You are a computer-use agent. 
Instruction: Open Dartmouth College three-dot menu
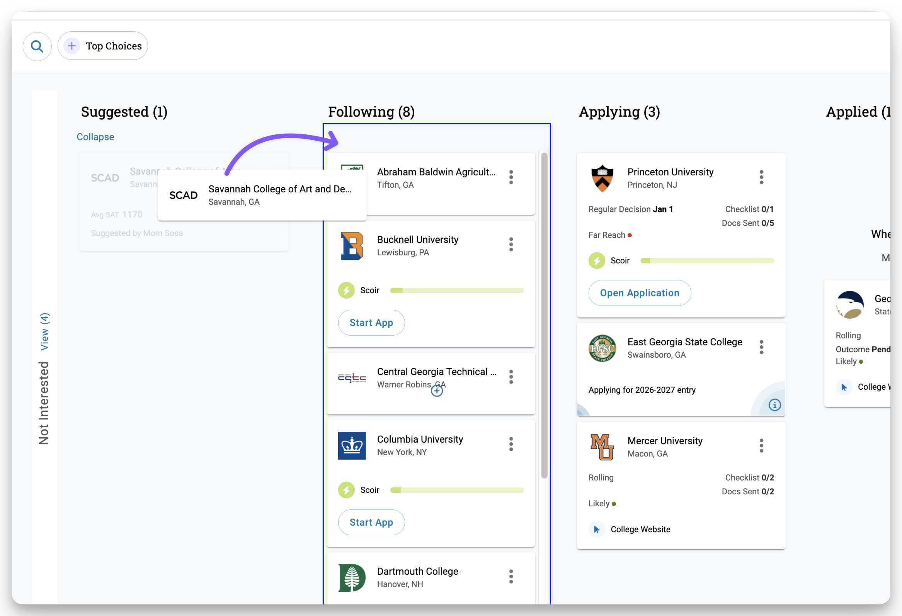(511, 577)
